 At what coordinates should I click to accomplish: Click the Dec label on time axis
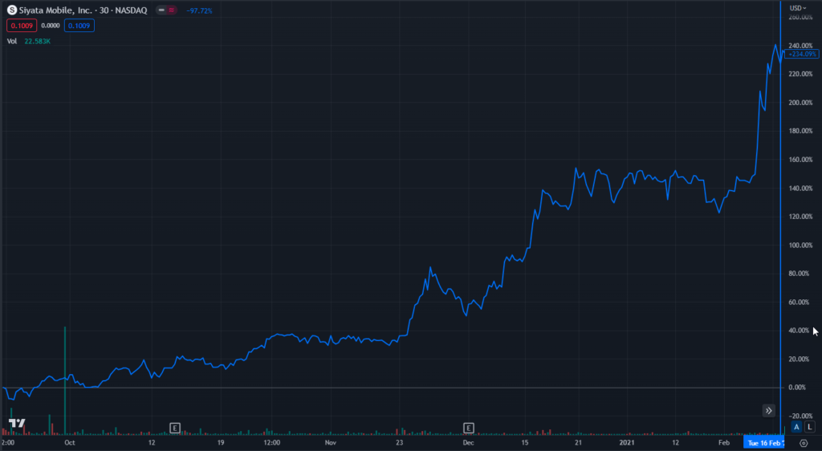pos(468,443)
